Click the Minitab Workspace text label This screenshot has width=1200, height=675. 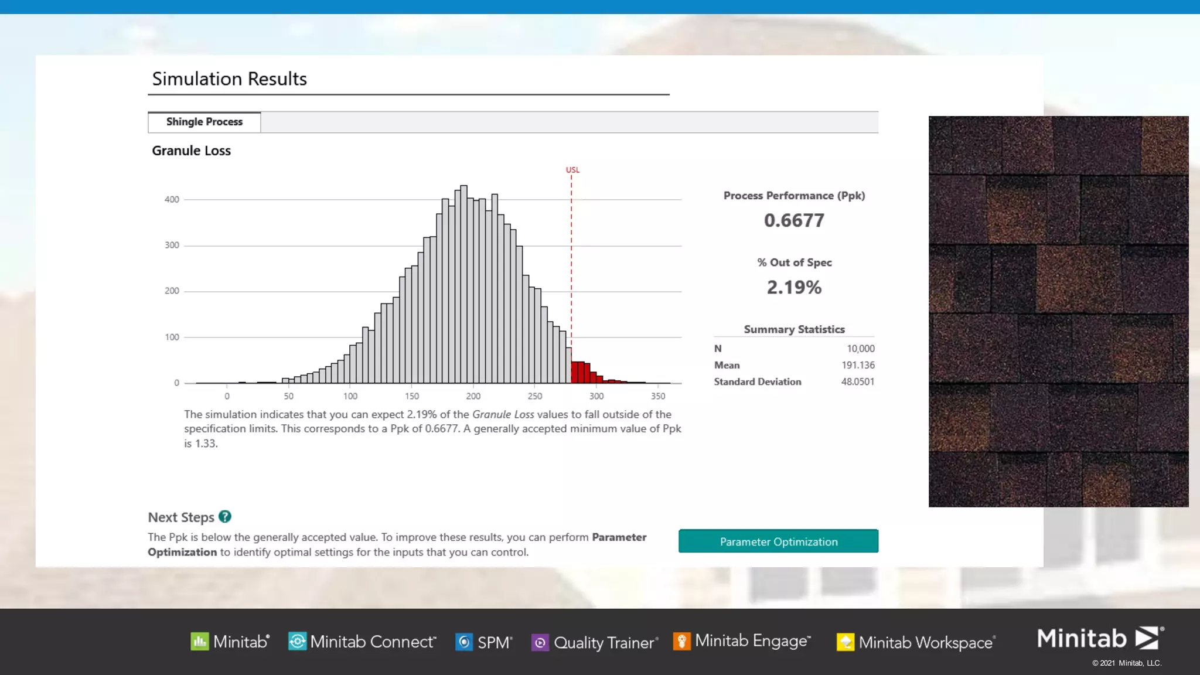(926, 642)
